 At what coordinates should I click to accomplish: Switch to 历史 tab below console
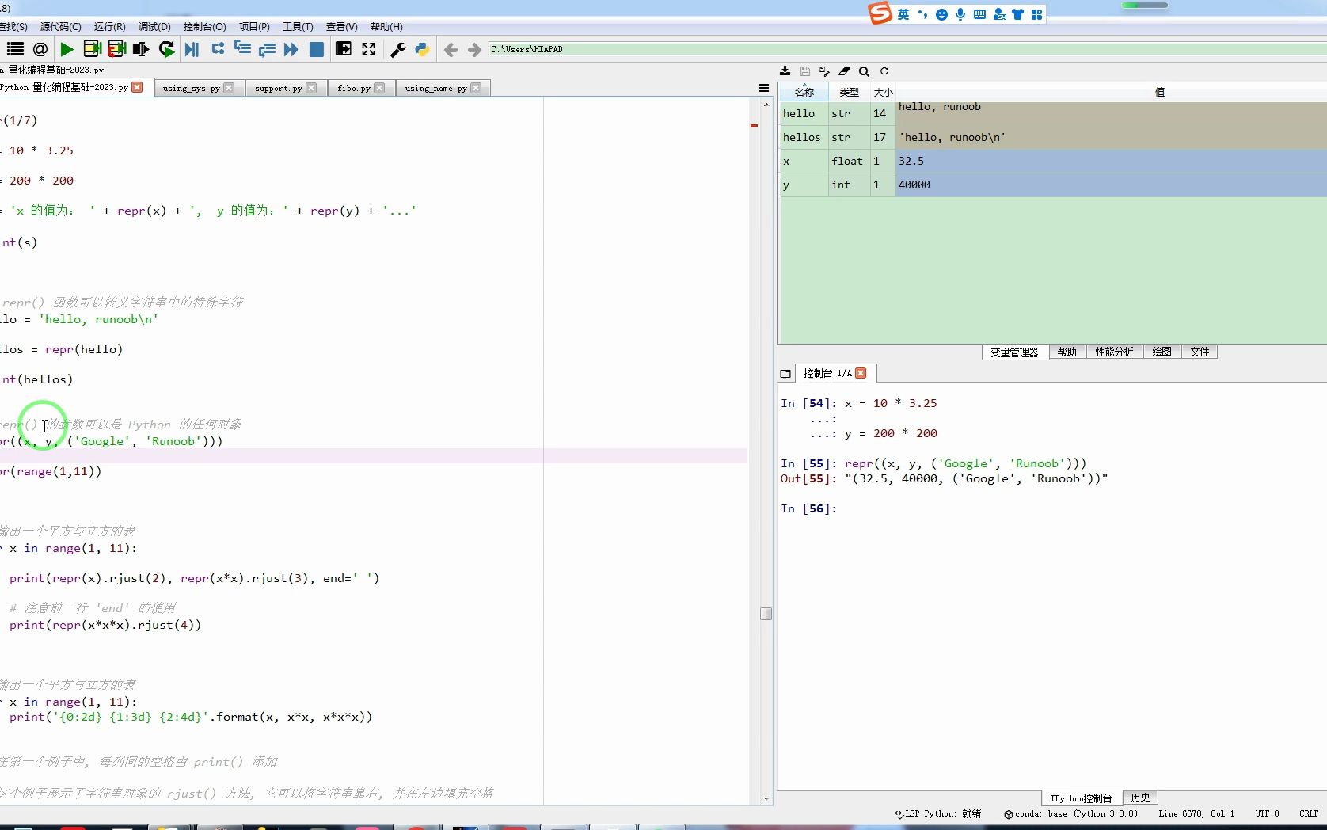click(1140, 798)
